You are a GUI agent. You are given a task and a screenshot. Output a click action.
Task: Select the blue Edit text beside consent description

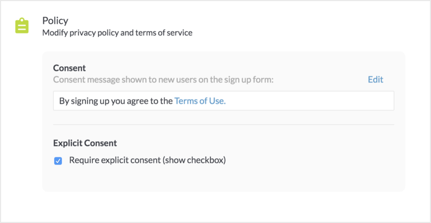[376, 80]
